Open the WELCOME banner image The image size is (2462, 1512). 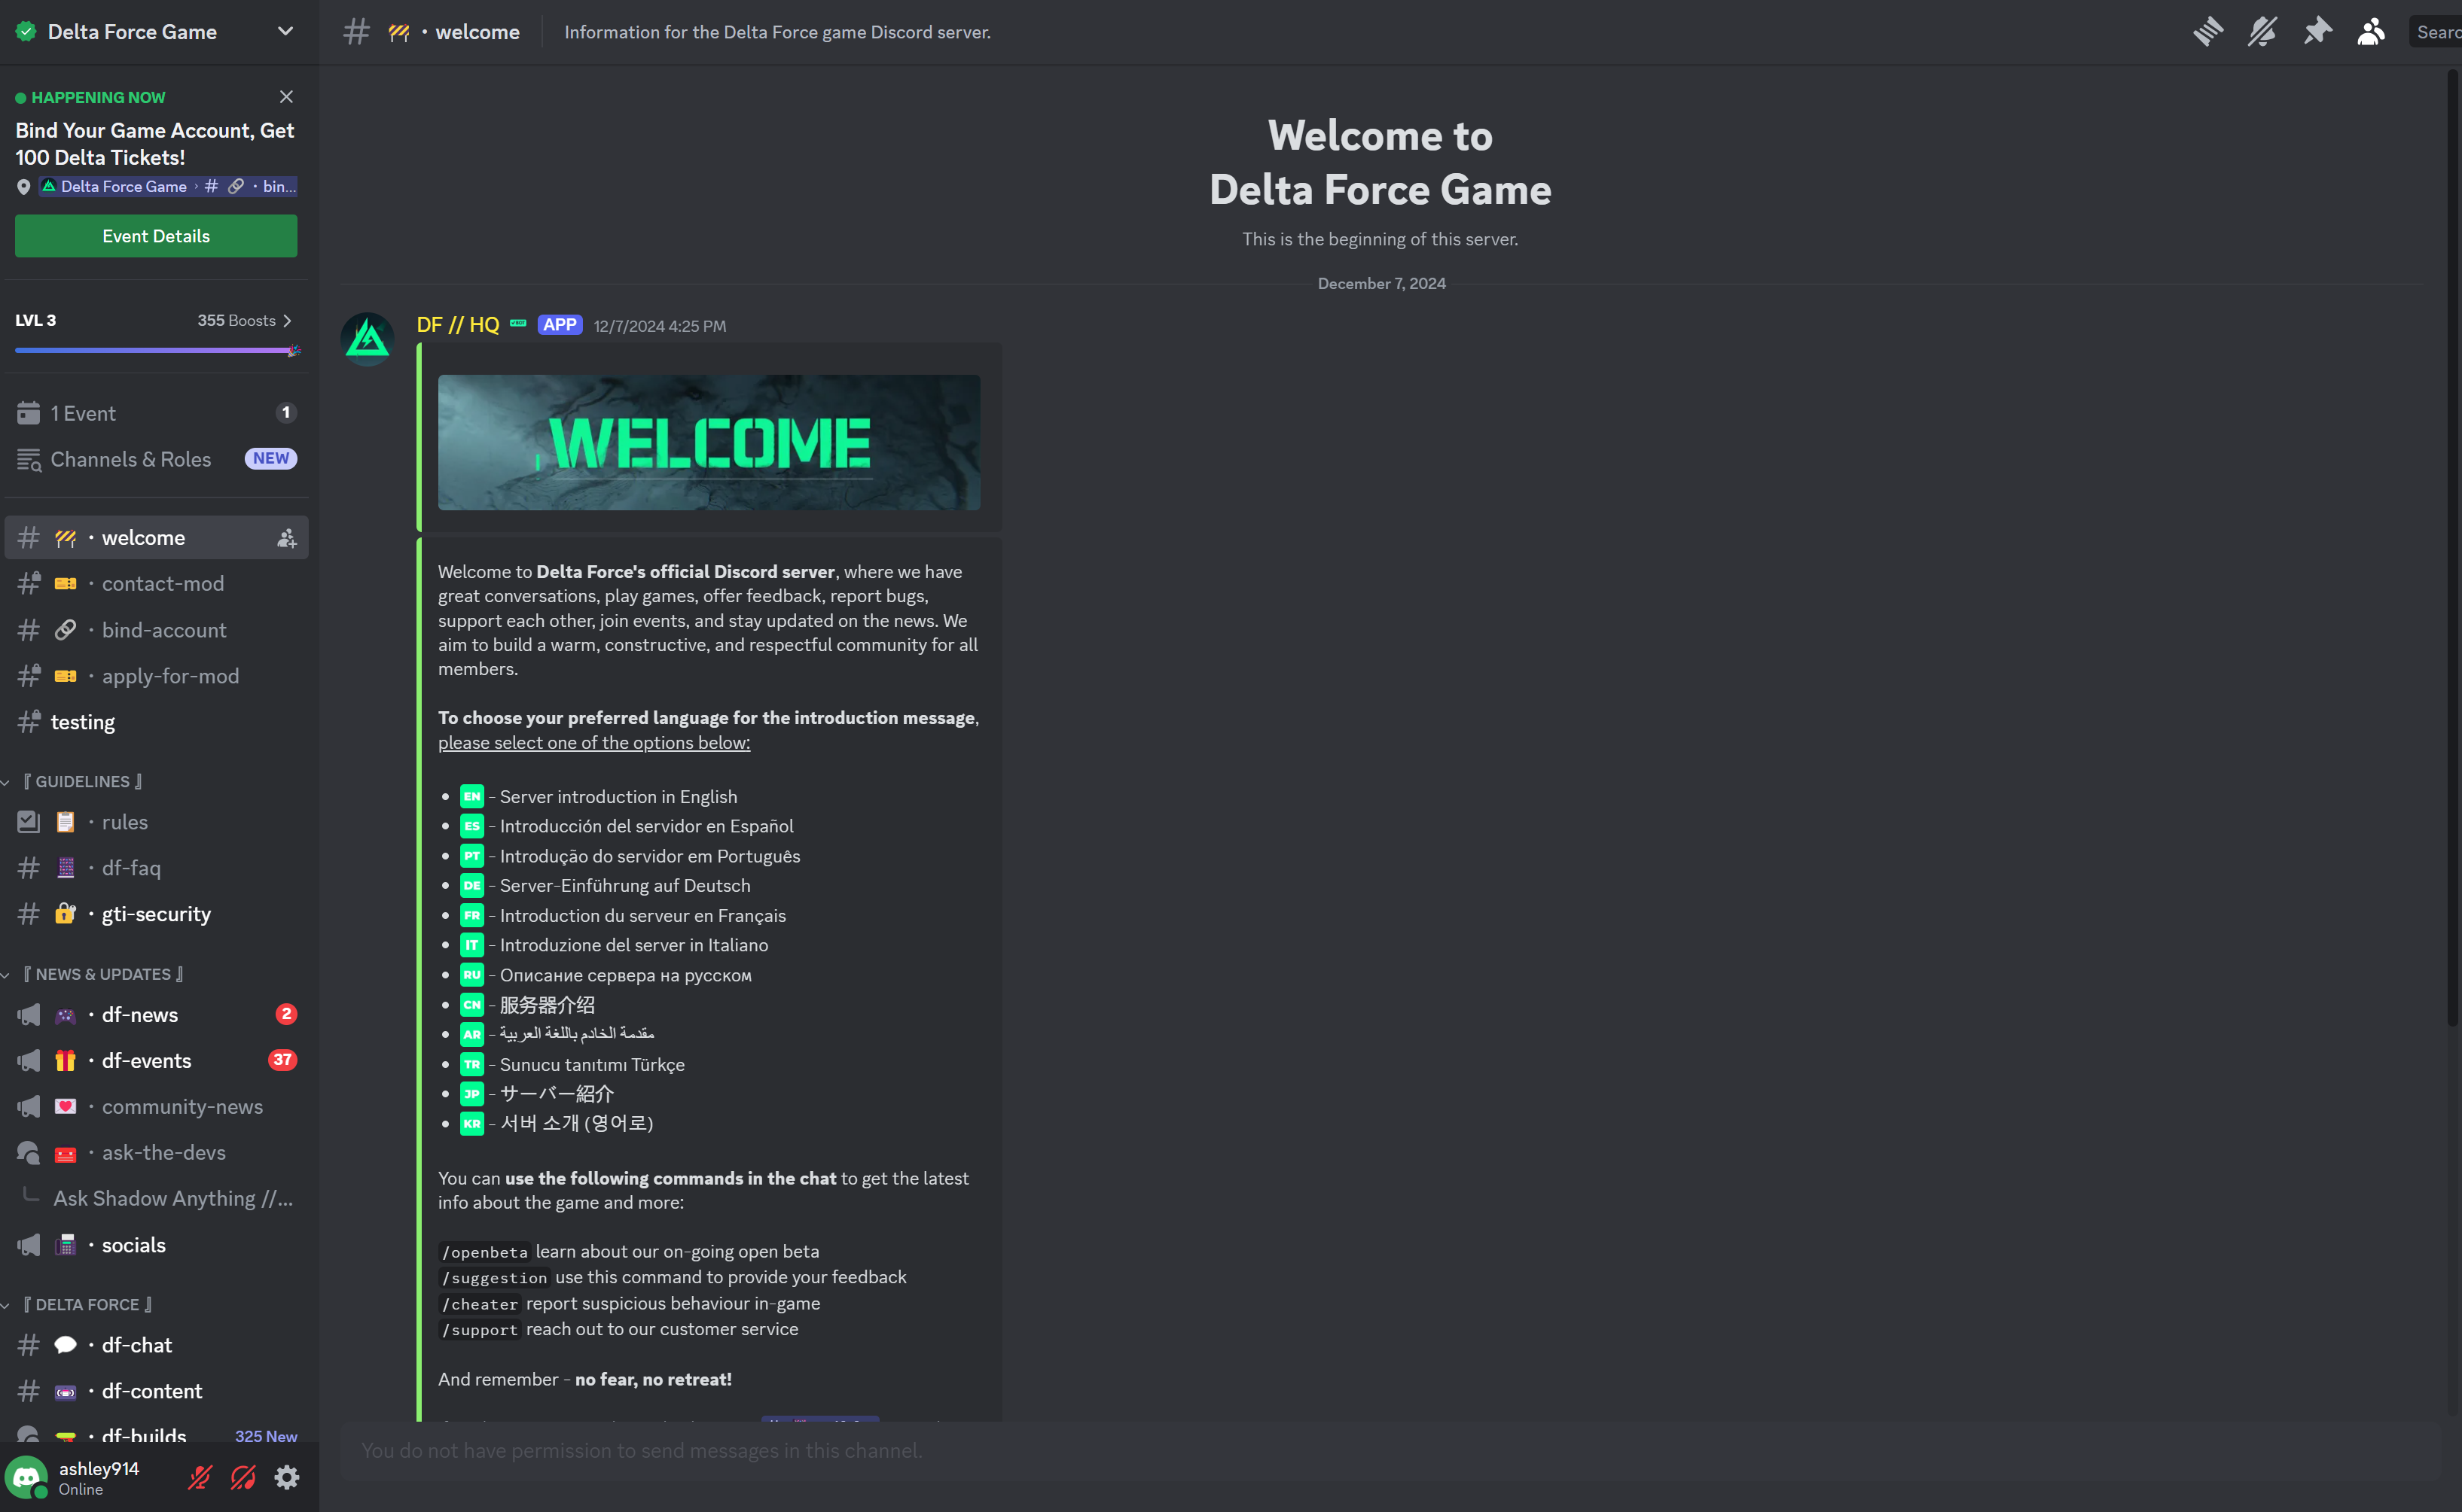[x=708, y=442]
